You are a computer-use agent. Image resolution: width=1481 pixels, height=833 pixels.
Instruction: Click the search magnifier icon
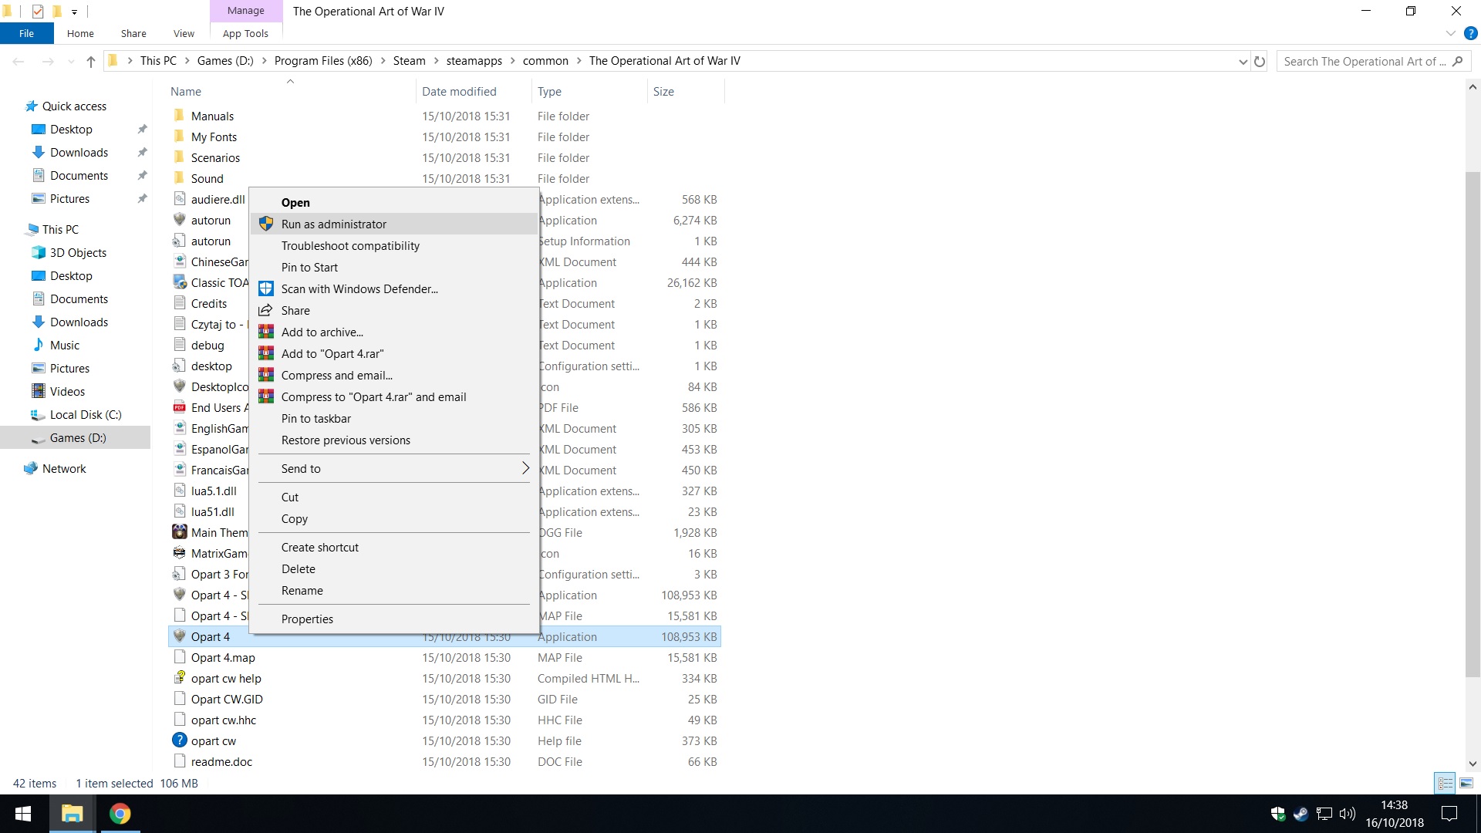pyautogui.click(x=1457, y=61)
